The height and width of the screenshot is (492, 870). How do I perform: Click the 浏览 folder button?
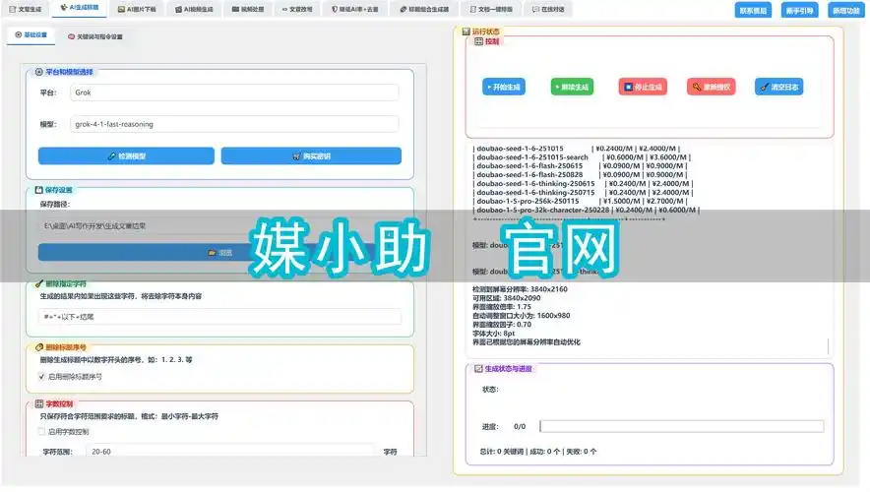(220, 252)
